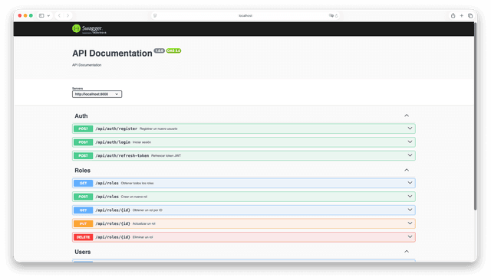
Task: Click POST badge of Crear un nuevo rol
Action: [x=83, y=197]
